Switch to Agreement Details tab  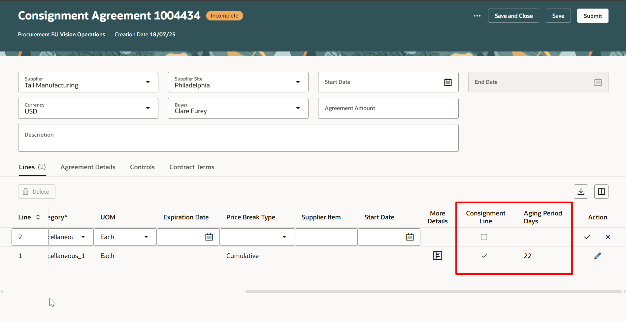pyautogui.click(x=88, y=167)
